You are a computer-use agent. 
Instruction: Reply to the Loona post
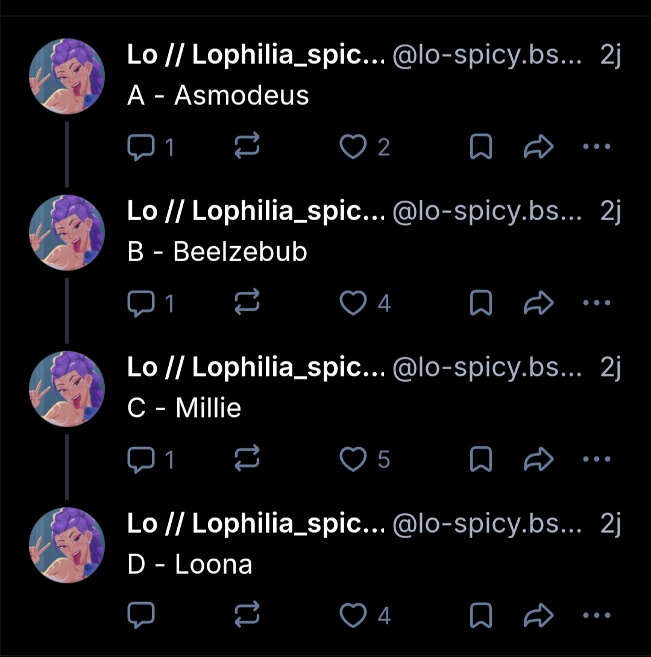141,615
